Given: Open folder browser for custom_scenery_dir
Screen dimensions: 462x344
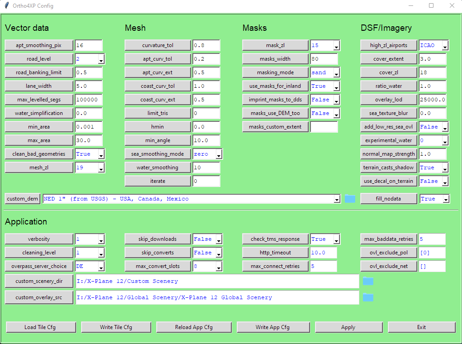Looking at the screenshot, I should point(368,281).
